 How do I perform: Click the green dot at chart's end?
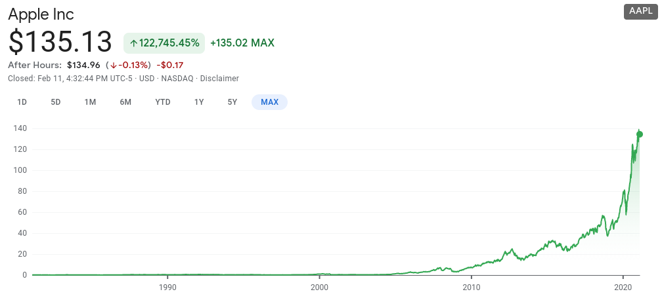[x=640, y=134]
